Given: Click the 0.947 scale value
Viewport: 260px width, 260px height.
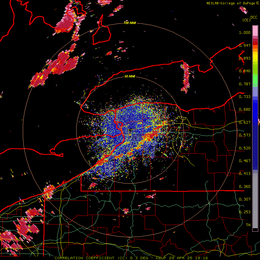Looking at the screenshot, I should tap(245, 45).
